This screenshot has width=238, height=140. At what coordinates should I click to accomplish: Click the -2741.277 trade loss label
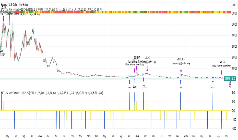click(x=221, y=62)
